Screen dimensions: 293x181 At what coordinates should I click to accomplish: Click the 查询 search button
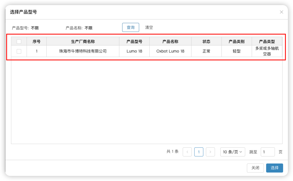pyautogui.click(x=130, y=27)
